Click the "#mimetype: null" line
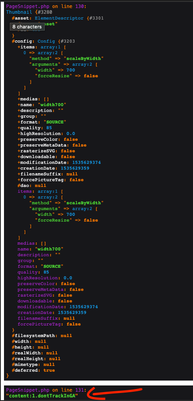Viewport: 193px width, 401px height. tap(33, 365)
